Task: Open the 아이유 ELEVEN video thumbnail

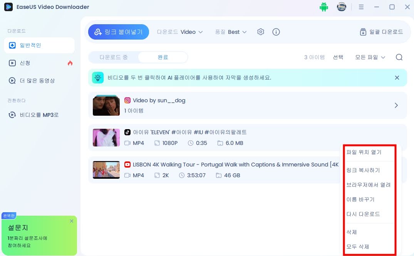Action: click(106, 138)
